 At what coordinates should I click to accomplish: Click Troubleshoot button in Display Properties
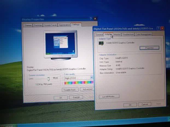pyautogui.click(x=70, y=90)
